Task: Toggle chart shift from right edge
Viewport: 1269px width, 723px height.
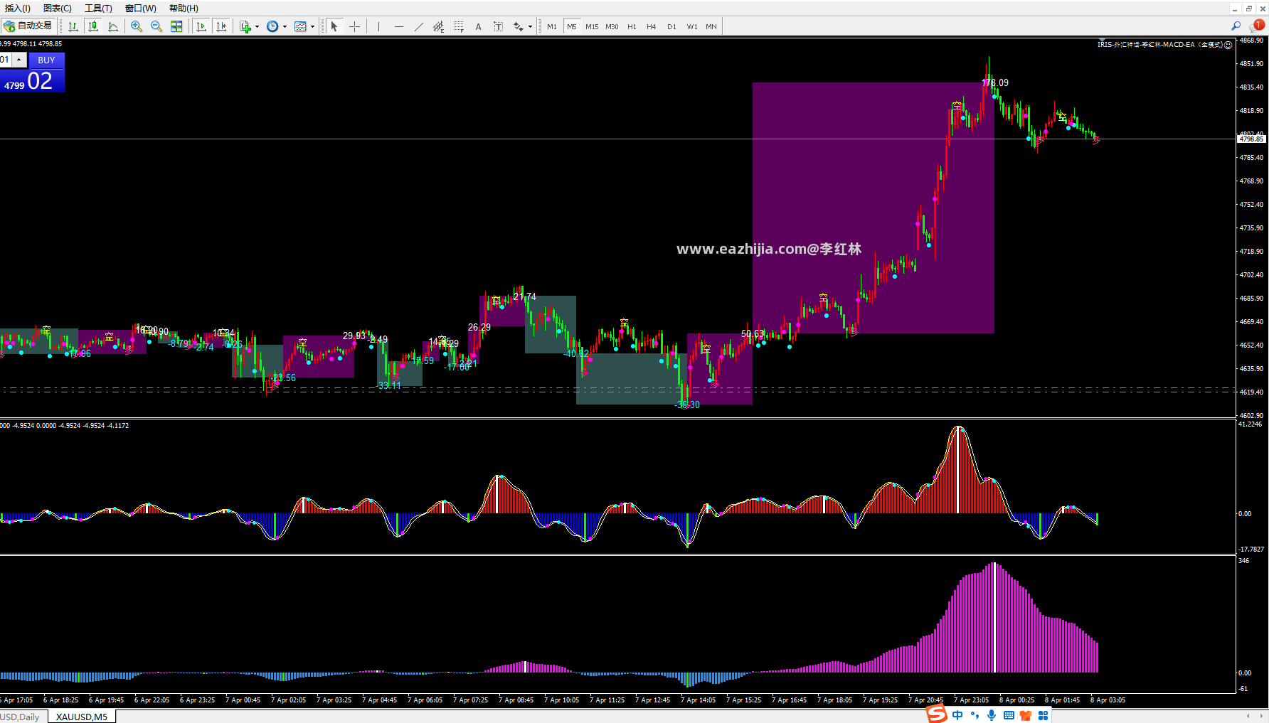Action: coord(221,26)
